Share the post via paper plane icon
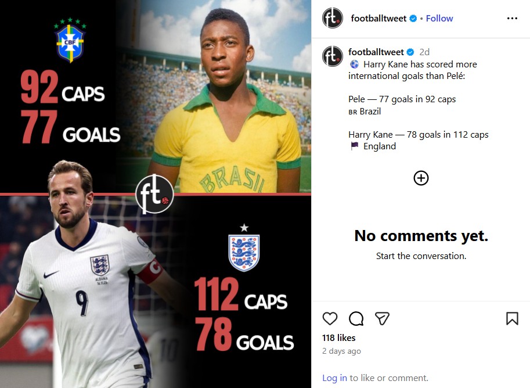This screenshot has height=388, width=530. [381, 318]
